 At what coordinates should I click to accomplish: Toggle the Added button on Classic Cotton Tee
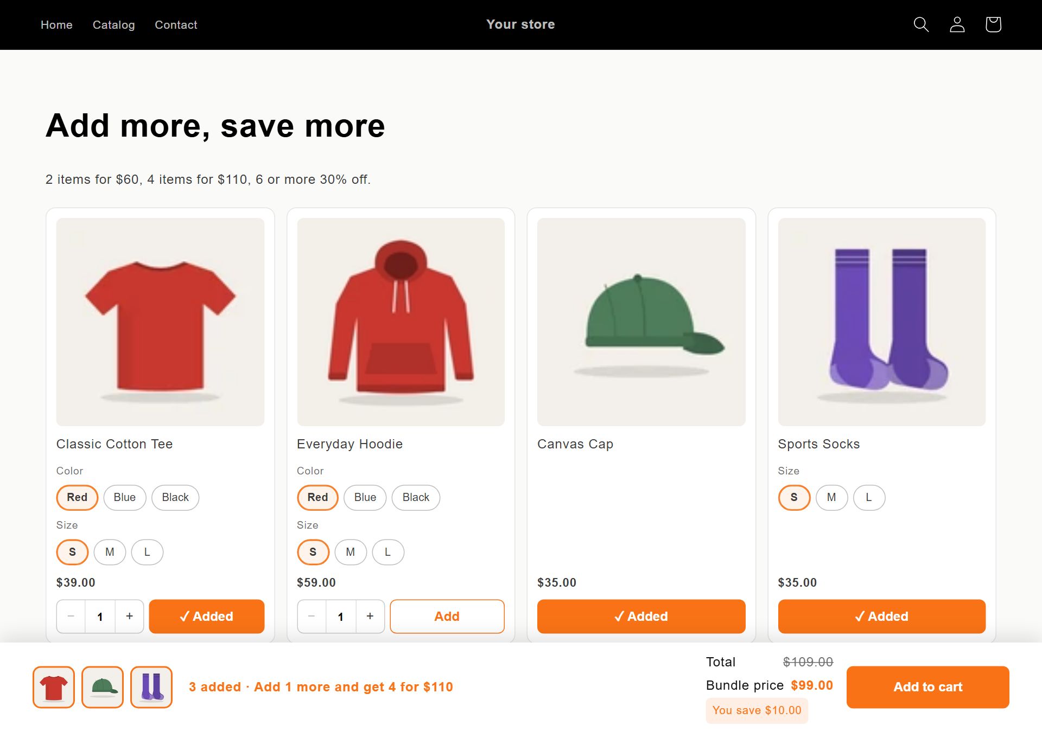(x=207, y=616)
